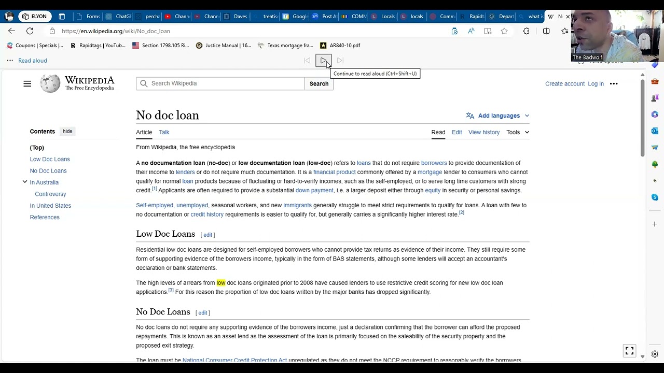Open the financial product article link
The image size is (664, 373).
pyautogui.click(x=335, y=172)
